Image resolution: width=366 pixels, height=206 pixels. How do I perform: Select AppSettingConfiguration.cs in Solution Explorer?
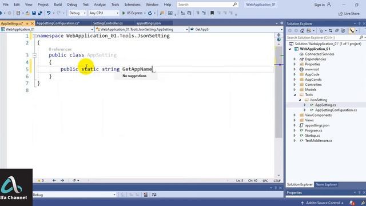click(336, 110)
